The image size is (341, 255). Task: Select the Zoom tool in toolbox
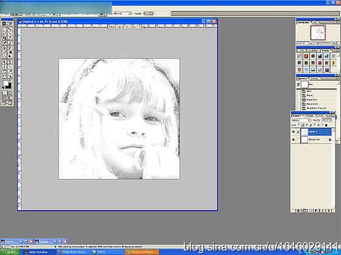click(10, 75)
